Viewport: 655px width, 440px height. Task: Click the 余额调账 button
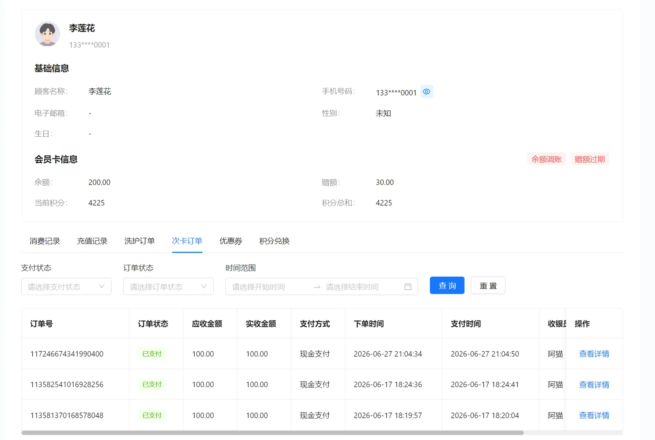[547, 159]
